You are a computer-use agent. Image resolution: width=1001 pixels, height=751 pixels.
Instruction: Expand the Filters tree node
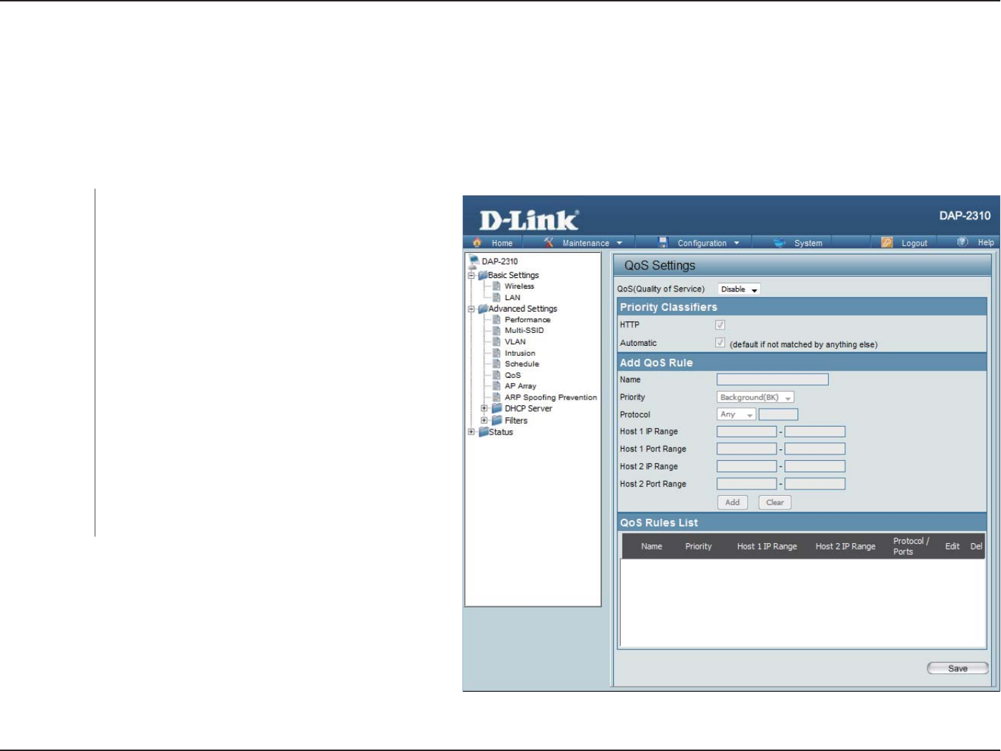coord(484,420)
